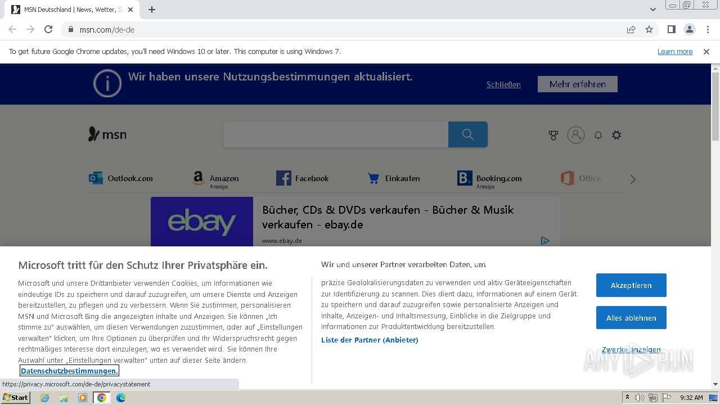Open the Chrome three-dot menu
This screenshot has width=720, height=405.
(708, 29)
